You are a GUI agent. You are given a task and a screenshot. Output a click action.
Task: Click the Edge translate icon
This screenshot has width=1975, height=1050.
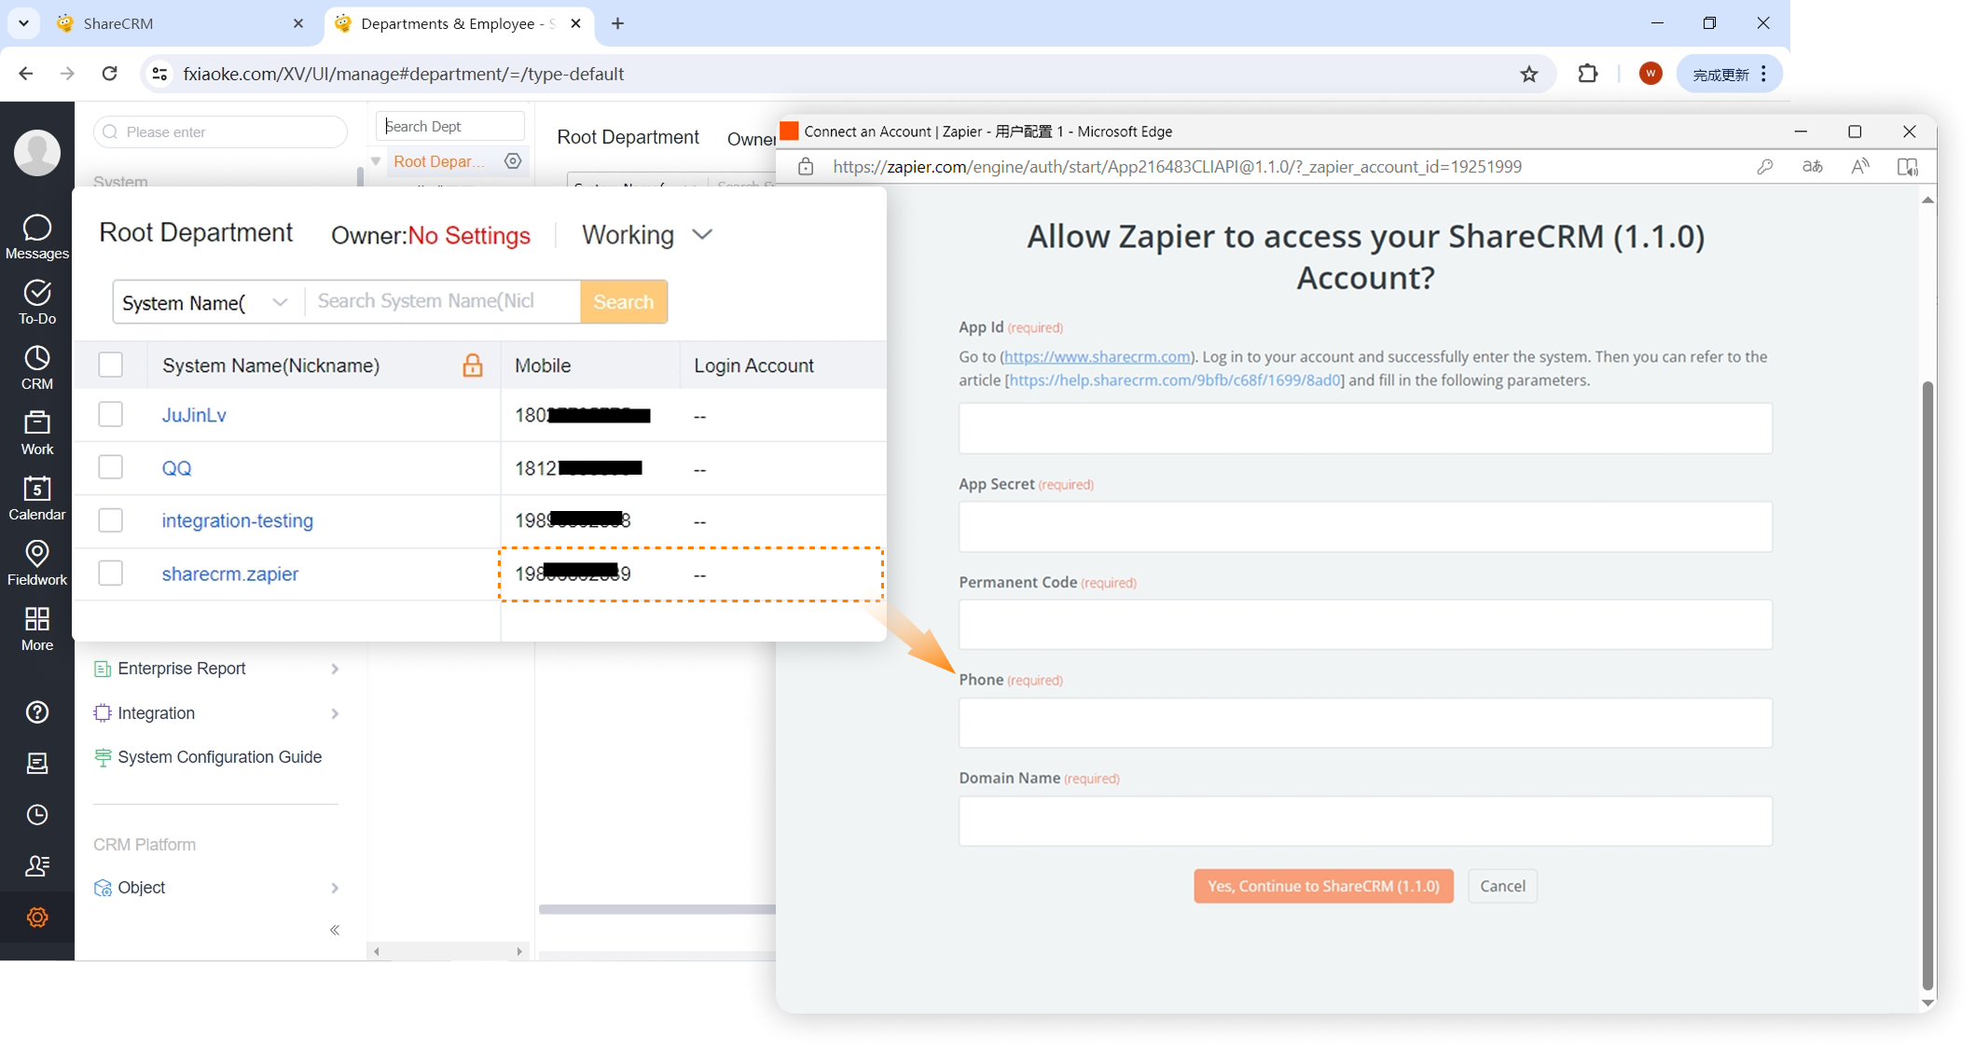[x=1813, y=167]
